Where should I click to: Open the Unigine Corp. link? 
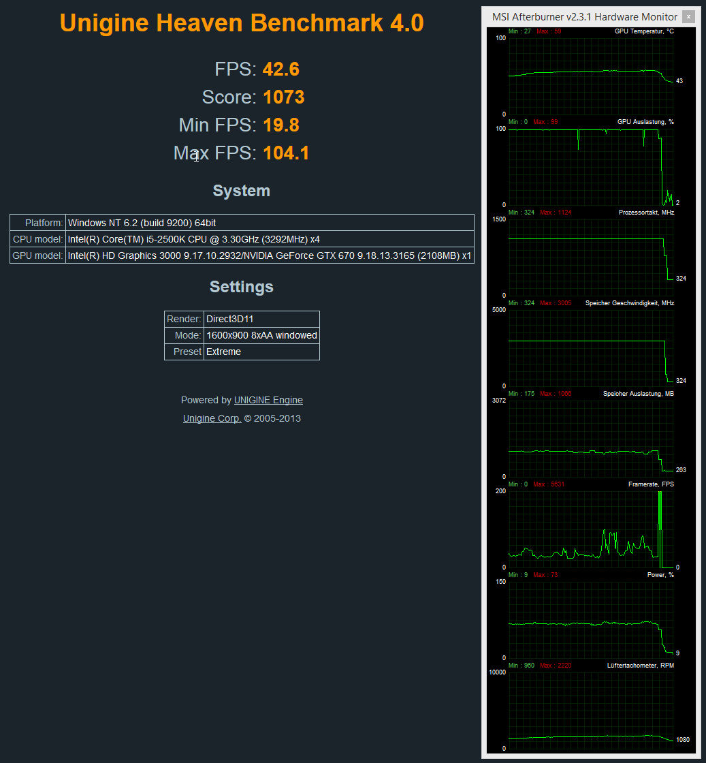[x=212, y=418]
